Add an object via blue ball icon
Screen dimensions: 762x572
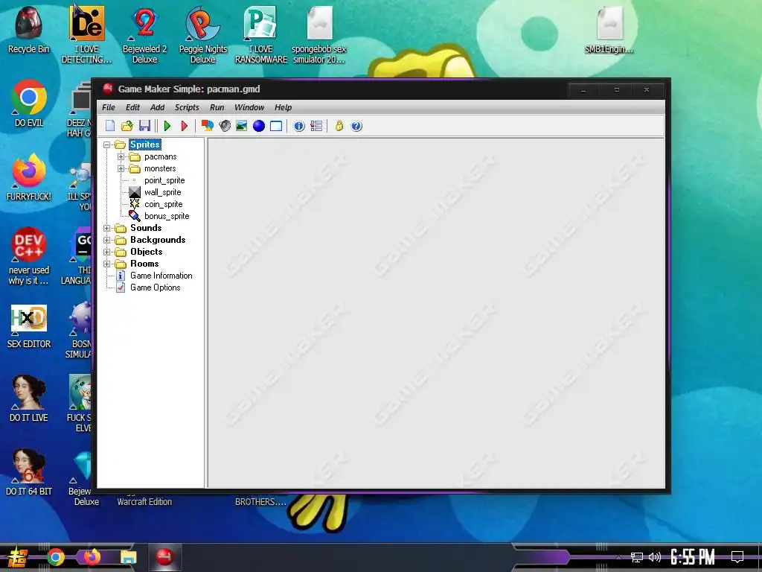point(259,126)
